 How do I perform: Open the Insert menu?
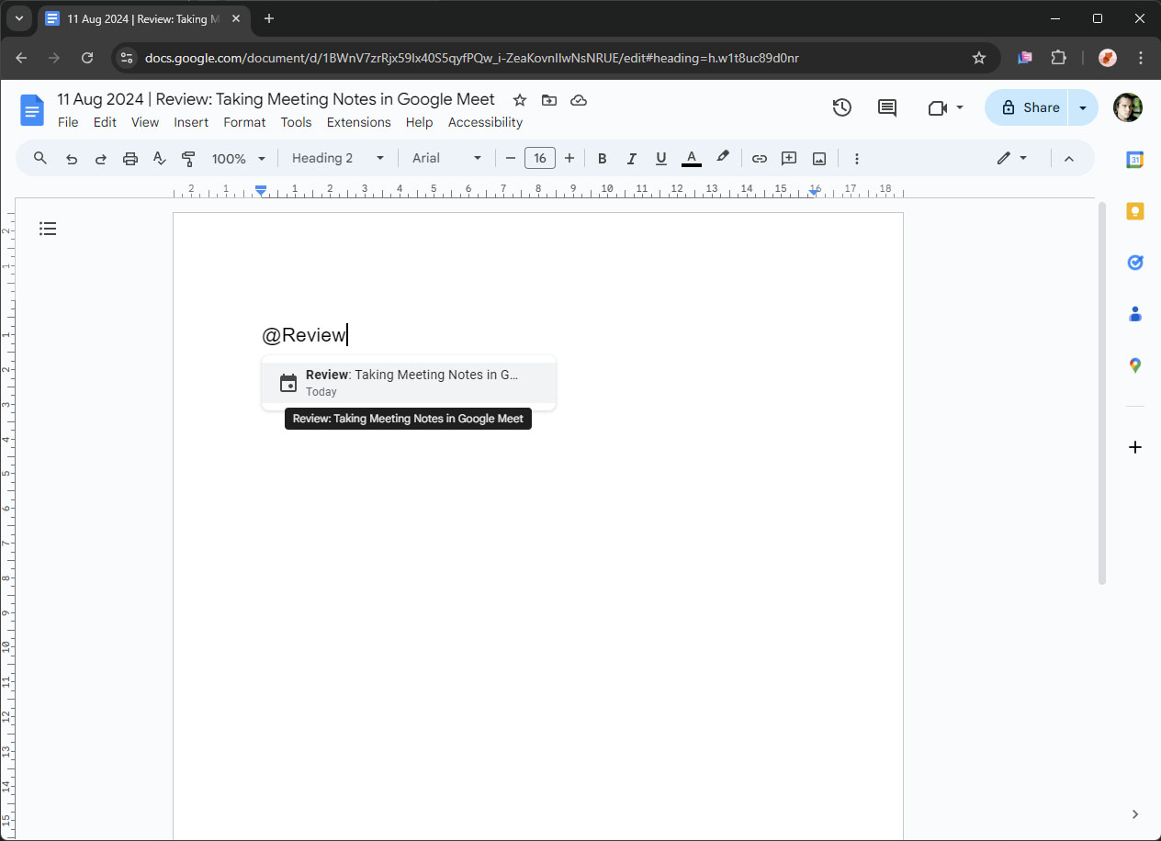[191, 122]
